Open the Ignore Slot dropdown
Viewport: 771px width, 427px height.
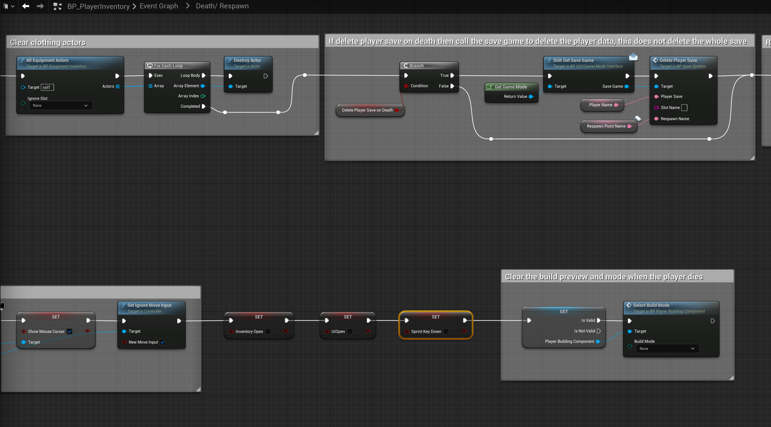[61, 105]
